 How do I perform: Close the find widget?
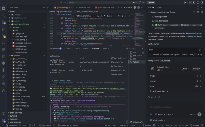(x=129, y=16)
